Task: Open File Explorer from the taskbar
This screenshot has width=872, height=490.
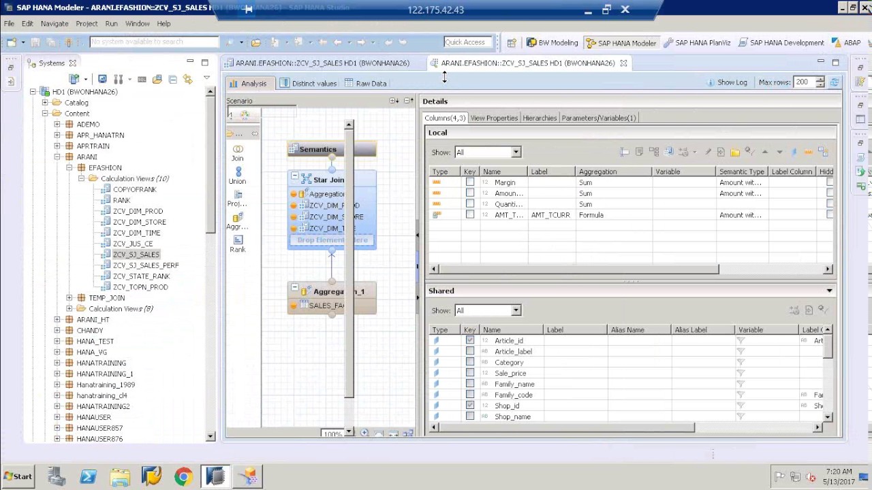Action: point(120,476)
